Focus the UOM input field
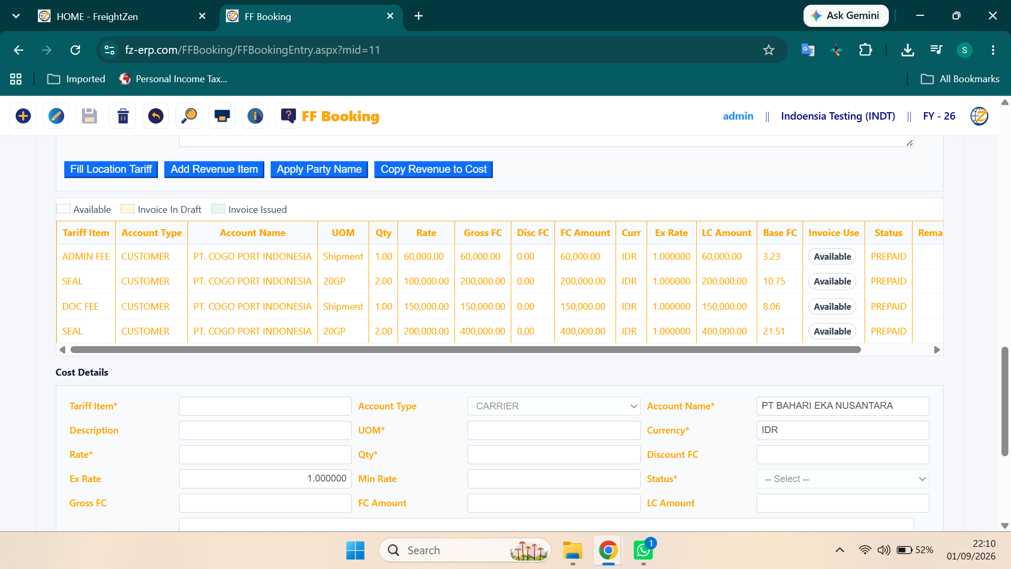 [554, 430]
